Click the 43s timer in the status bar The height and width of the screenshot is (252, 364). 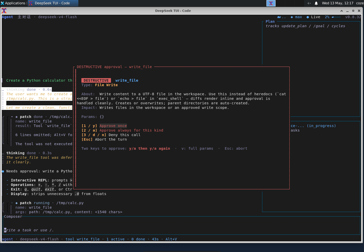click(x=155, y=239)
